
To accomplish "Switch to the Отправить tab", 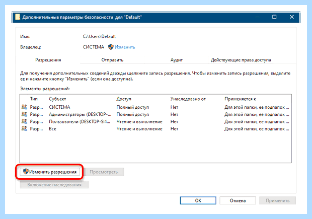I will 112,60.
